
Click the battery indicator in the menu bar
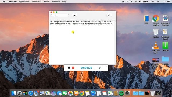coord(145,2)
